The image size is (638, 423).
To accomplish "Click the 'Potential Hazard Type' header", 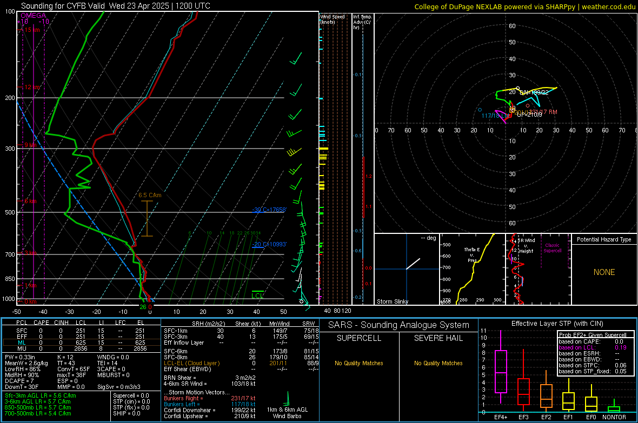I will coord(604,239).
